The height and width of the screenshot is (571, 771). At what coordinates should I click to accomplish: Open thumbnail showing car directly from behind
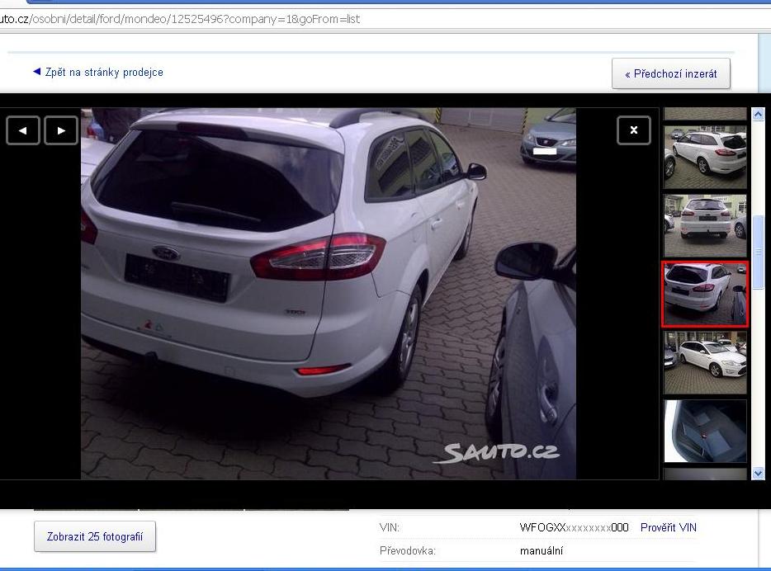(705, 225)
